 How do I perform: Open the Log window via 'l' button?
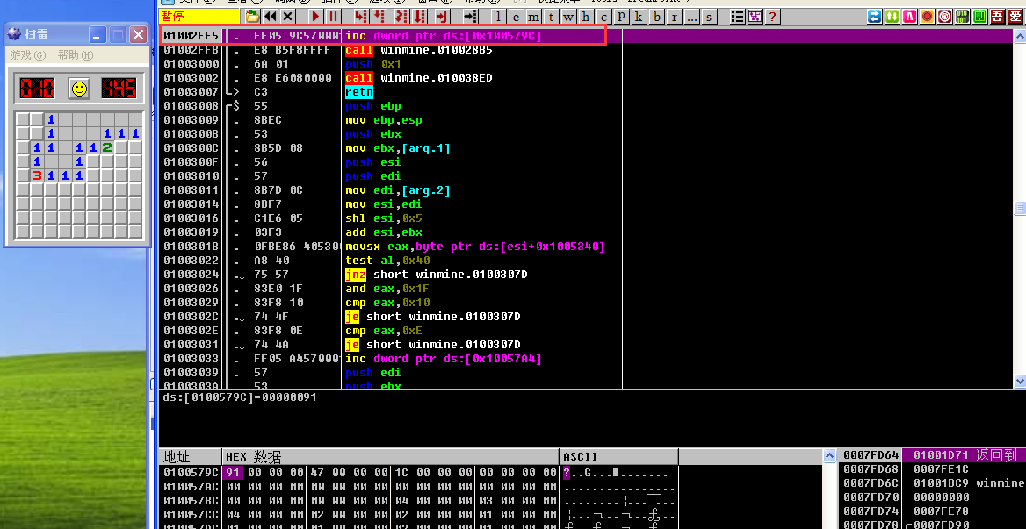point(499,17)
